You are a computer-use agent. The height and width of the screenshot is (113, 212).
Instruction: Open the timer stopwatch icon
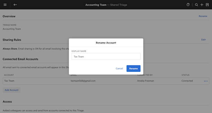pyautogui.click(x=188, y=5)
